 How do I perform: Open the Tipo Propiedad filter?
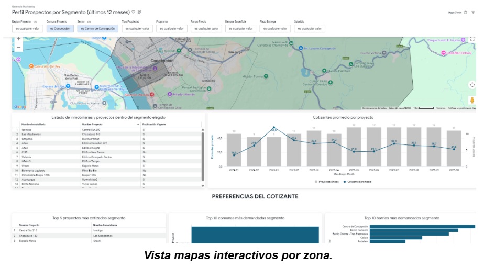137,29
